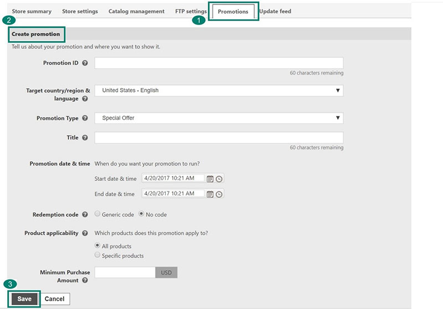Open help icon next to Redemption code
This screenshot has height=309, width=443.
coord(85,214)
